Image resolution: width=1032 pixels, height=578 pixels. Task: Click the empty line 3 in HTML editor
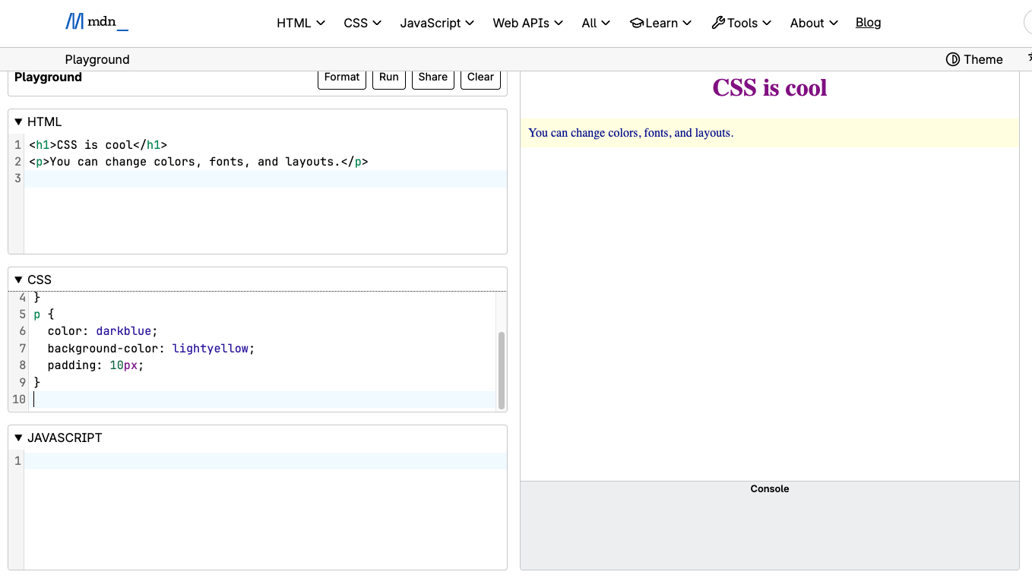point(266,178)
